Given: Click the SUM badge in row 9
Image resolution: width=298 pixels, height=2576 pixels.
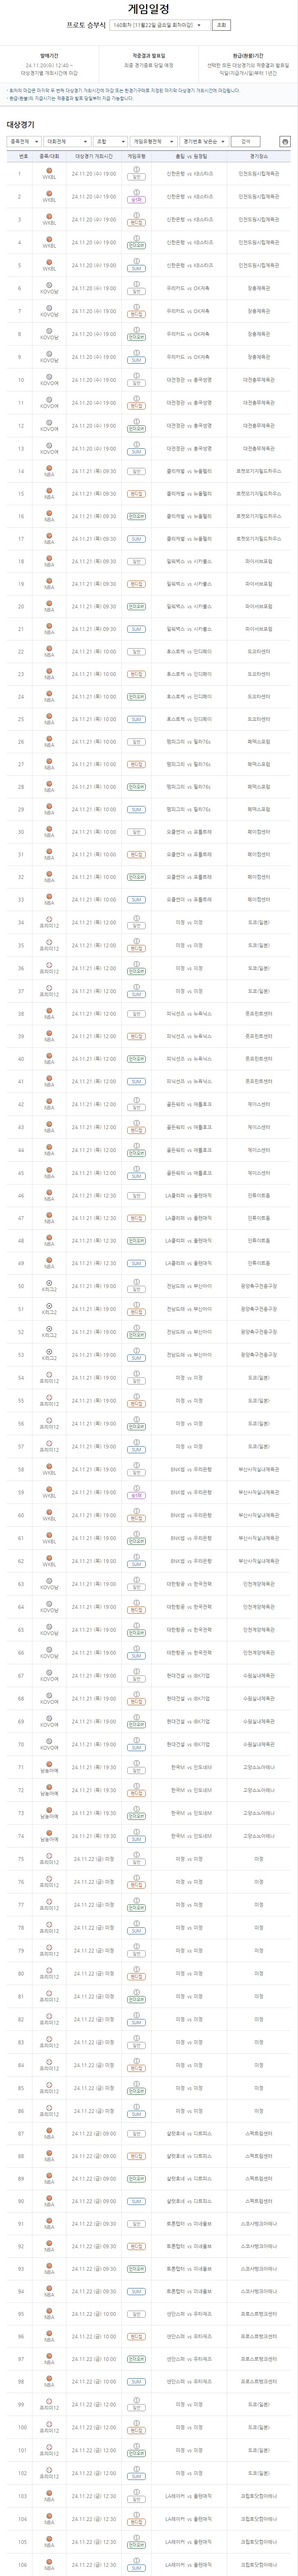Looking at the screenshot, I should click(x=136, y=361).
